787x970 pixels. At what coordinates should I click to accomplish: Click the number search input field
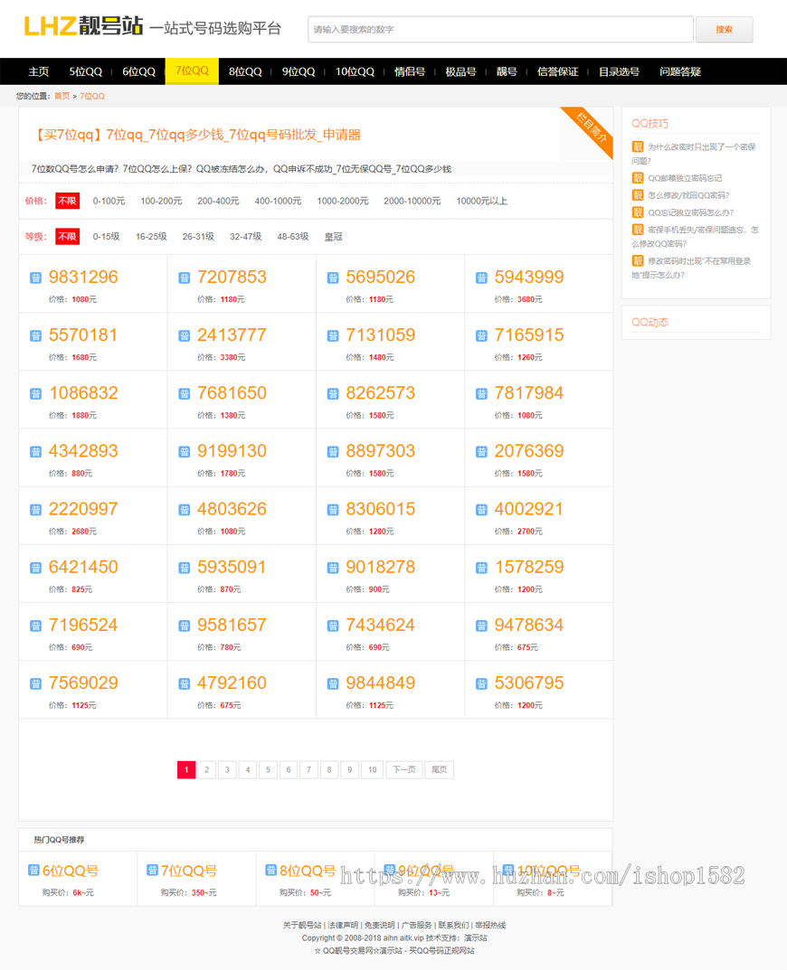pyautogui.click(x=500, y=29)
